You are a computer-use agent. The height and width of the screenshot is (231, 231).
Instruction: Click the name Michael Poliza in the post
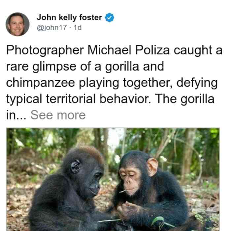(x=128, y=50)
